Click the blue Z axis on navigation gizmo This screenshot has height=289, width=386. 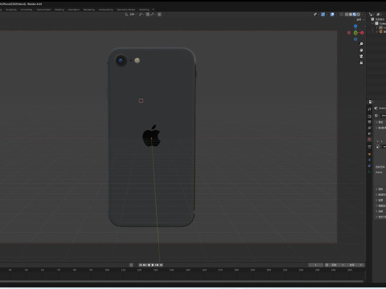(x=355, y=26)
